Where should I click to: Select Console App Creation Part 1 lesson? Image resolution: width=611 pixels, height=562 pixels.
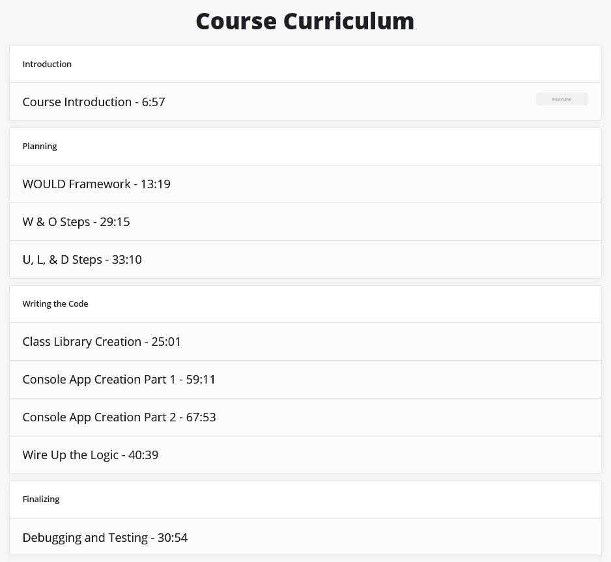pos(305,380)
